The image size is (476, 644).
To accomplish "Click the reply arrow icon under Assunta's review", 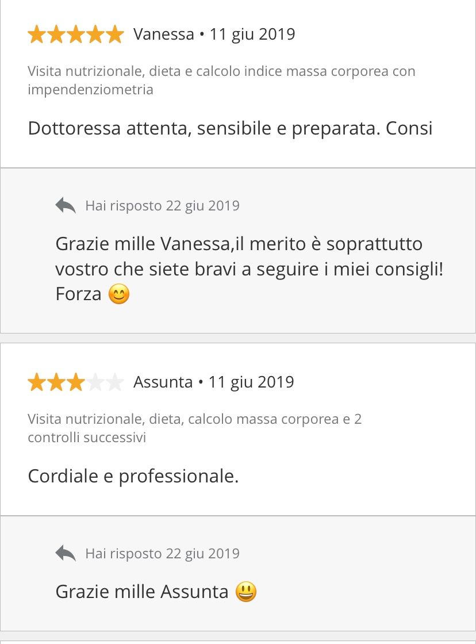I will tap(66, 553).
